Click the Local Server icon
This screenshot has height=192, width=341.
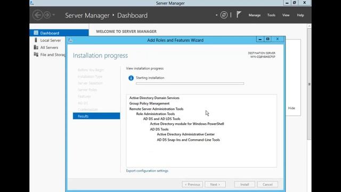pos(36,40)
